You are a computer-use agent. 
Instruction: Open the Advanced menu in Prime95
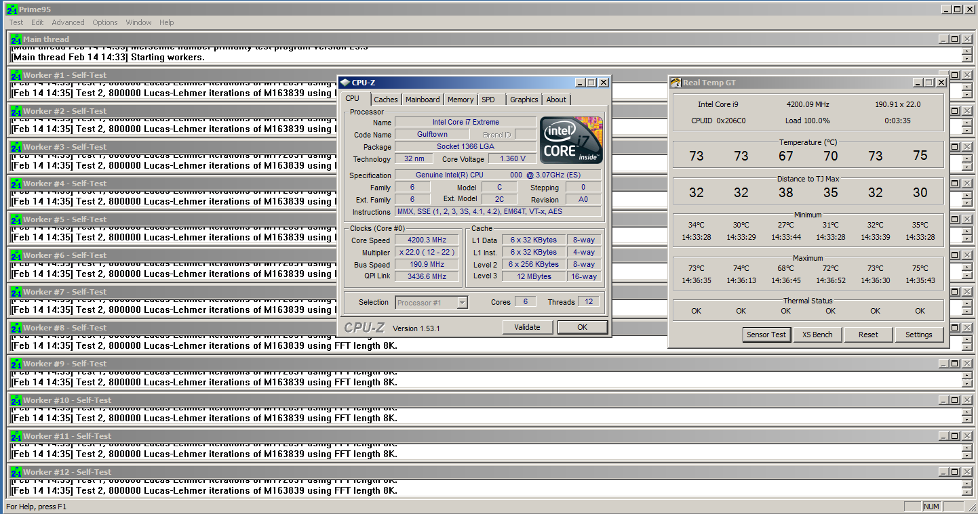[68, 22]
